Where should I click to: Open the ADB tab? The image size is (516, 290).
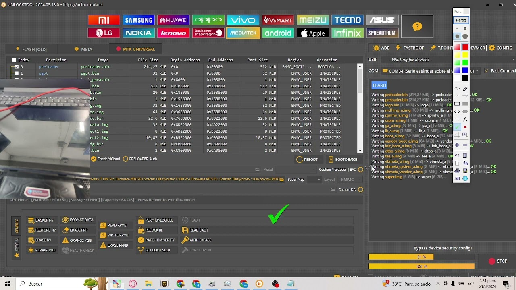tap(381, 48)
